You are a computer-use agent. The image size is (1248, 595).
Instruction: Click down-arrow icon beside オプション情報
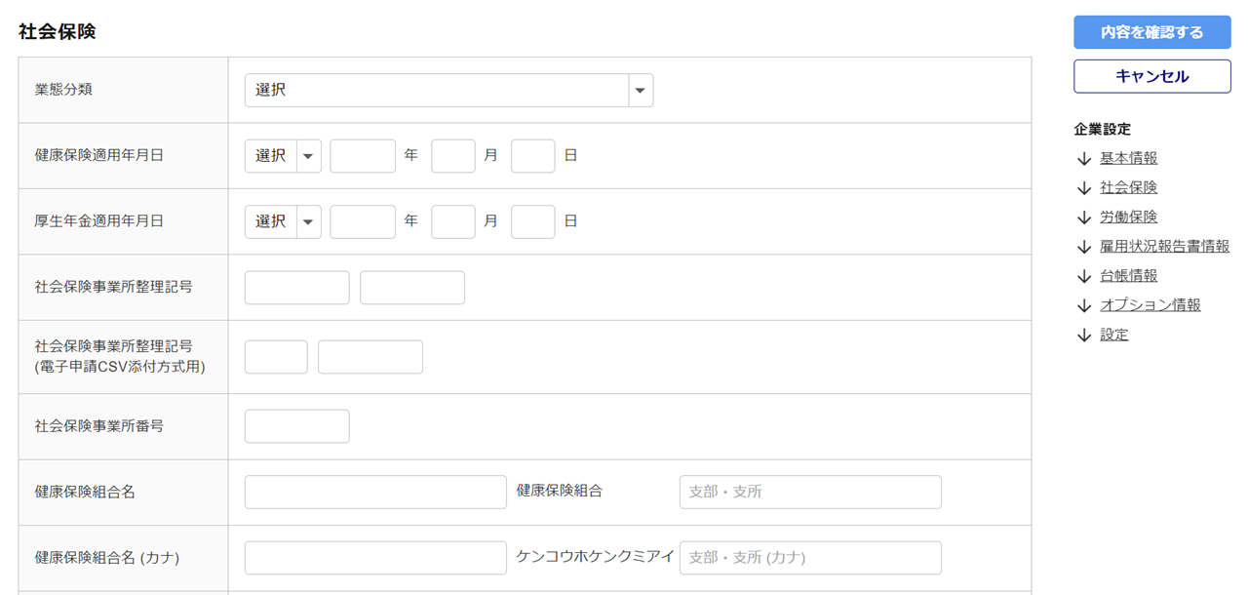[x=1083, y=305]
